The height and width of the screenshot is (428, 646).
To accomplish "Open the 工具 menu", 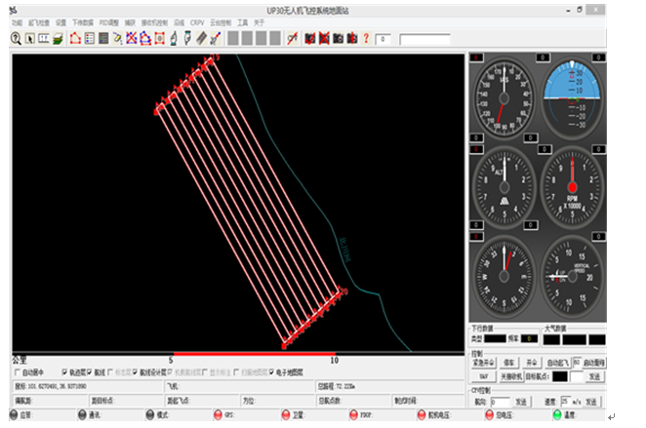I will [243, 22].
